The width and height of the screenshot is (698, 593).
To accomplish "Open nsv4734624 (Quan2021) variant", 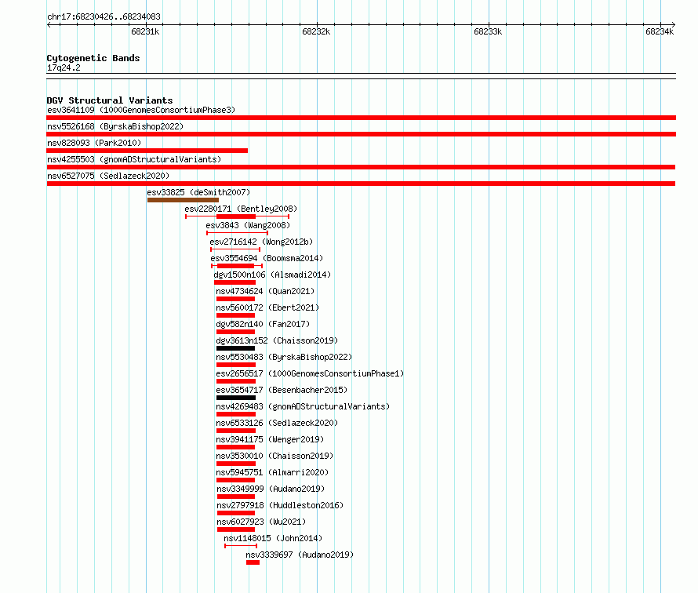I will pos(265,291).
